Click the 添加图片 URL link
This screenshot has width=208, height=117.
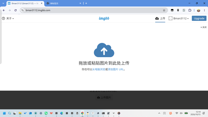pos(116,69)
